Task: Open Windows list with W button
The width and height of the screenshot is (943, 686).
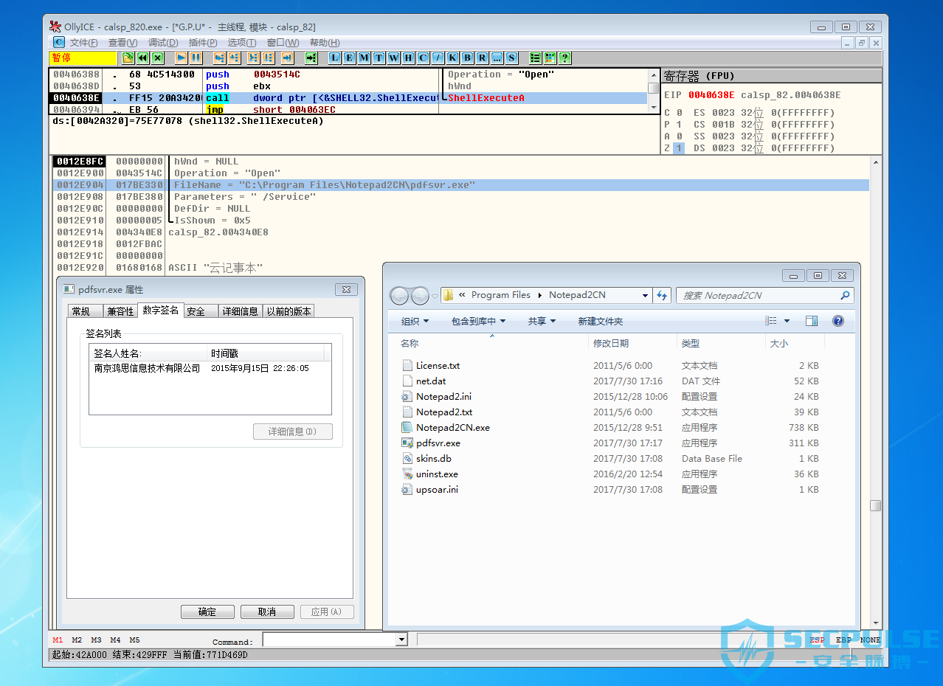Action: point(393,58)
